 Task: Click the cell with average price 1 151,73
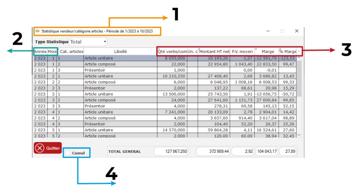click(x=242, y=100)
